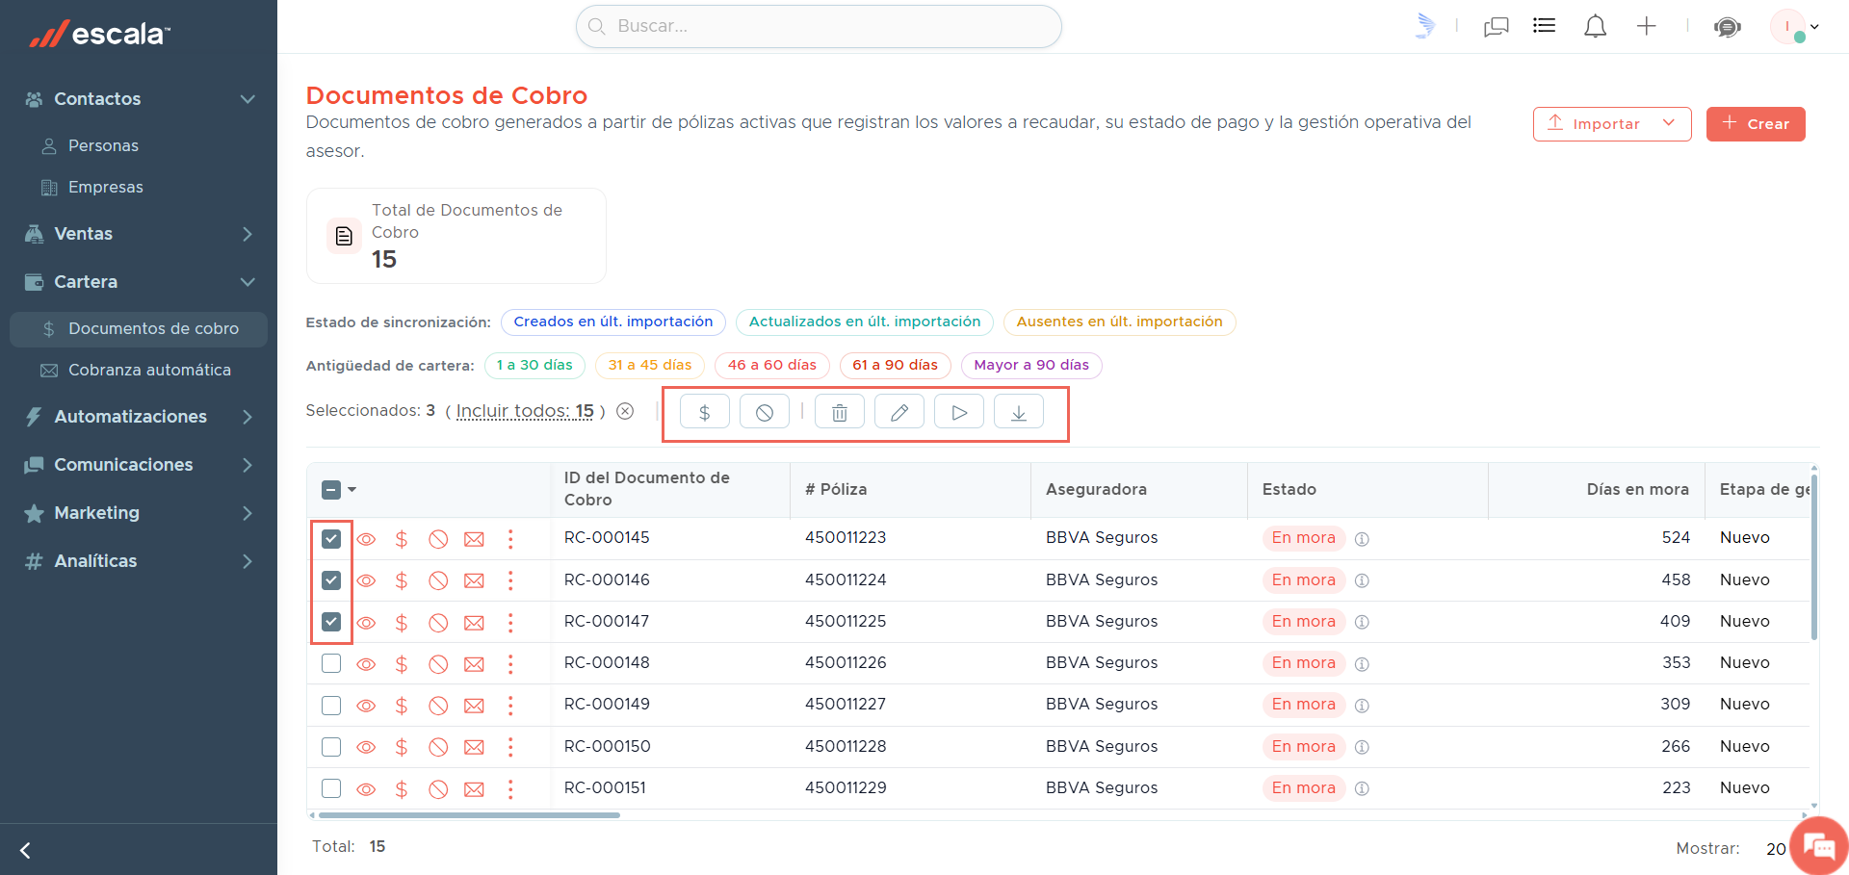
Task: View document RC-000145 with the eye icon
Action: click(366, 539)
